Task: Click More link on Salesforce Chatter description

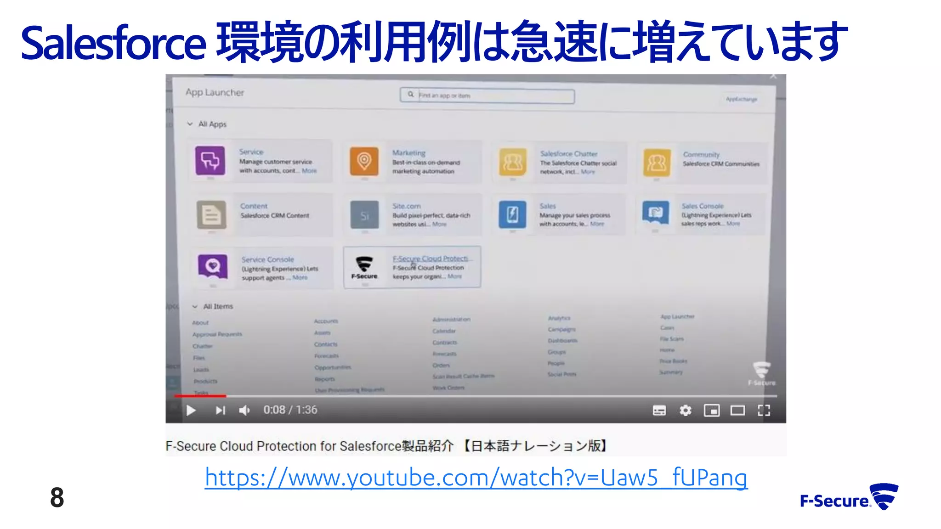Action: (588, 172)
